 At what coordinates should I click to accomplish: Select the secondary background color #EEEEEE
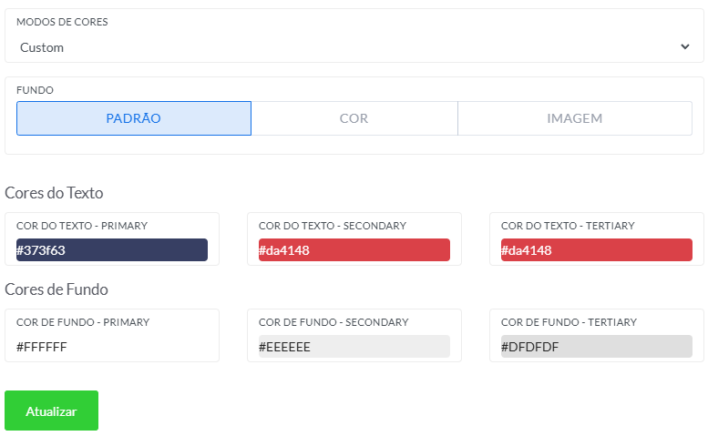click(x=354, y=347)
